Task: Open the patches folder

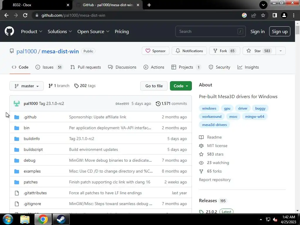Action: 30,182
